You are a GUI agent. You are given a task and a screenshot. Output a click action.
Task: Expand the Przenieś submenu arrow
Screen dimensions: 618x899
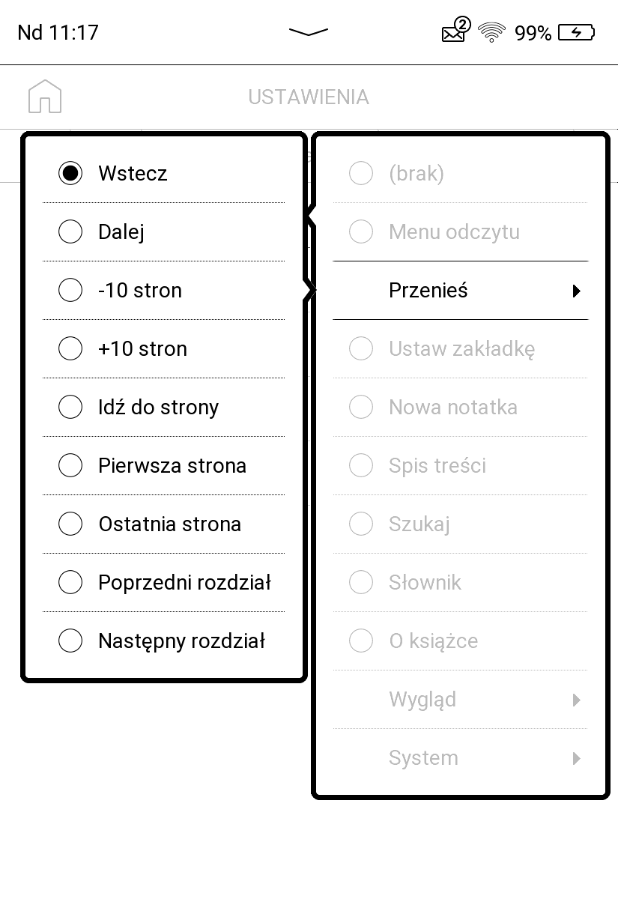[x=576, y=291]
